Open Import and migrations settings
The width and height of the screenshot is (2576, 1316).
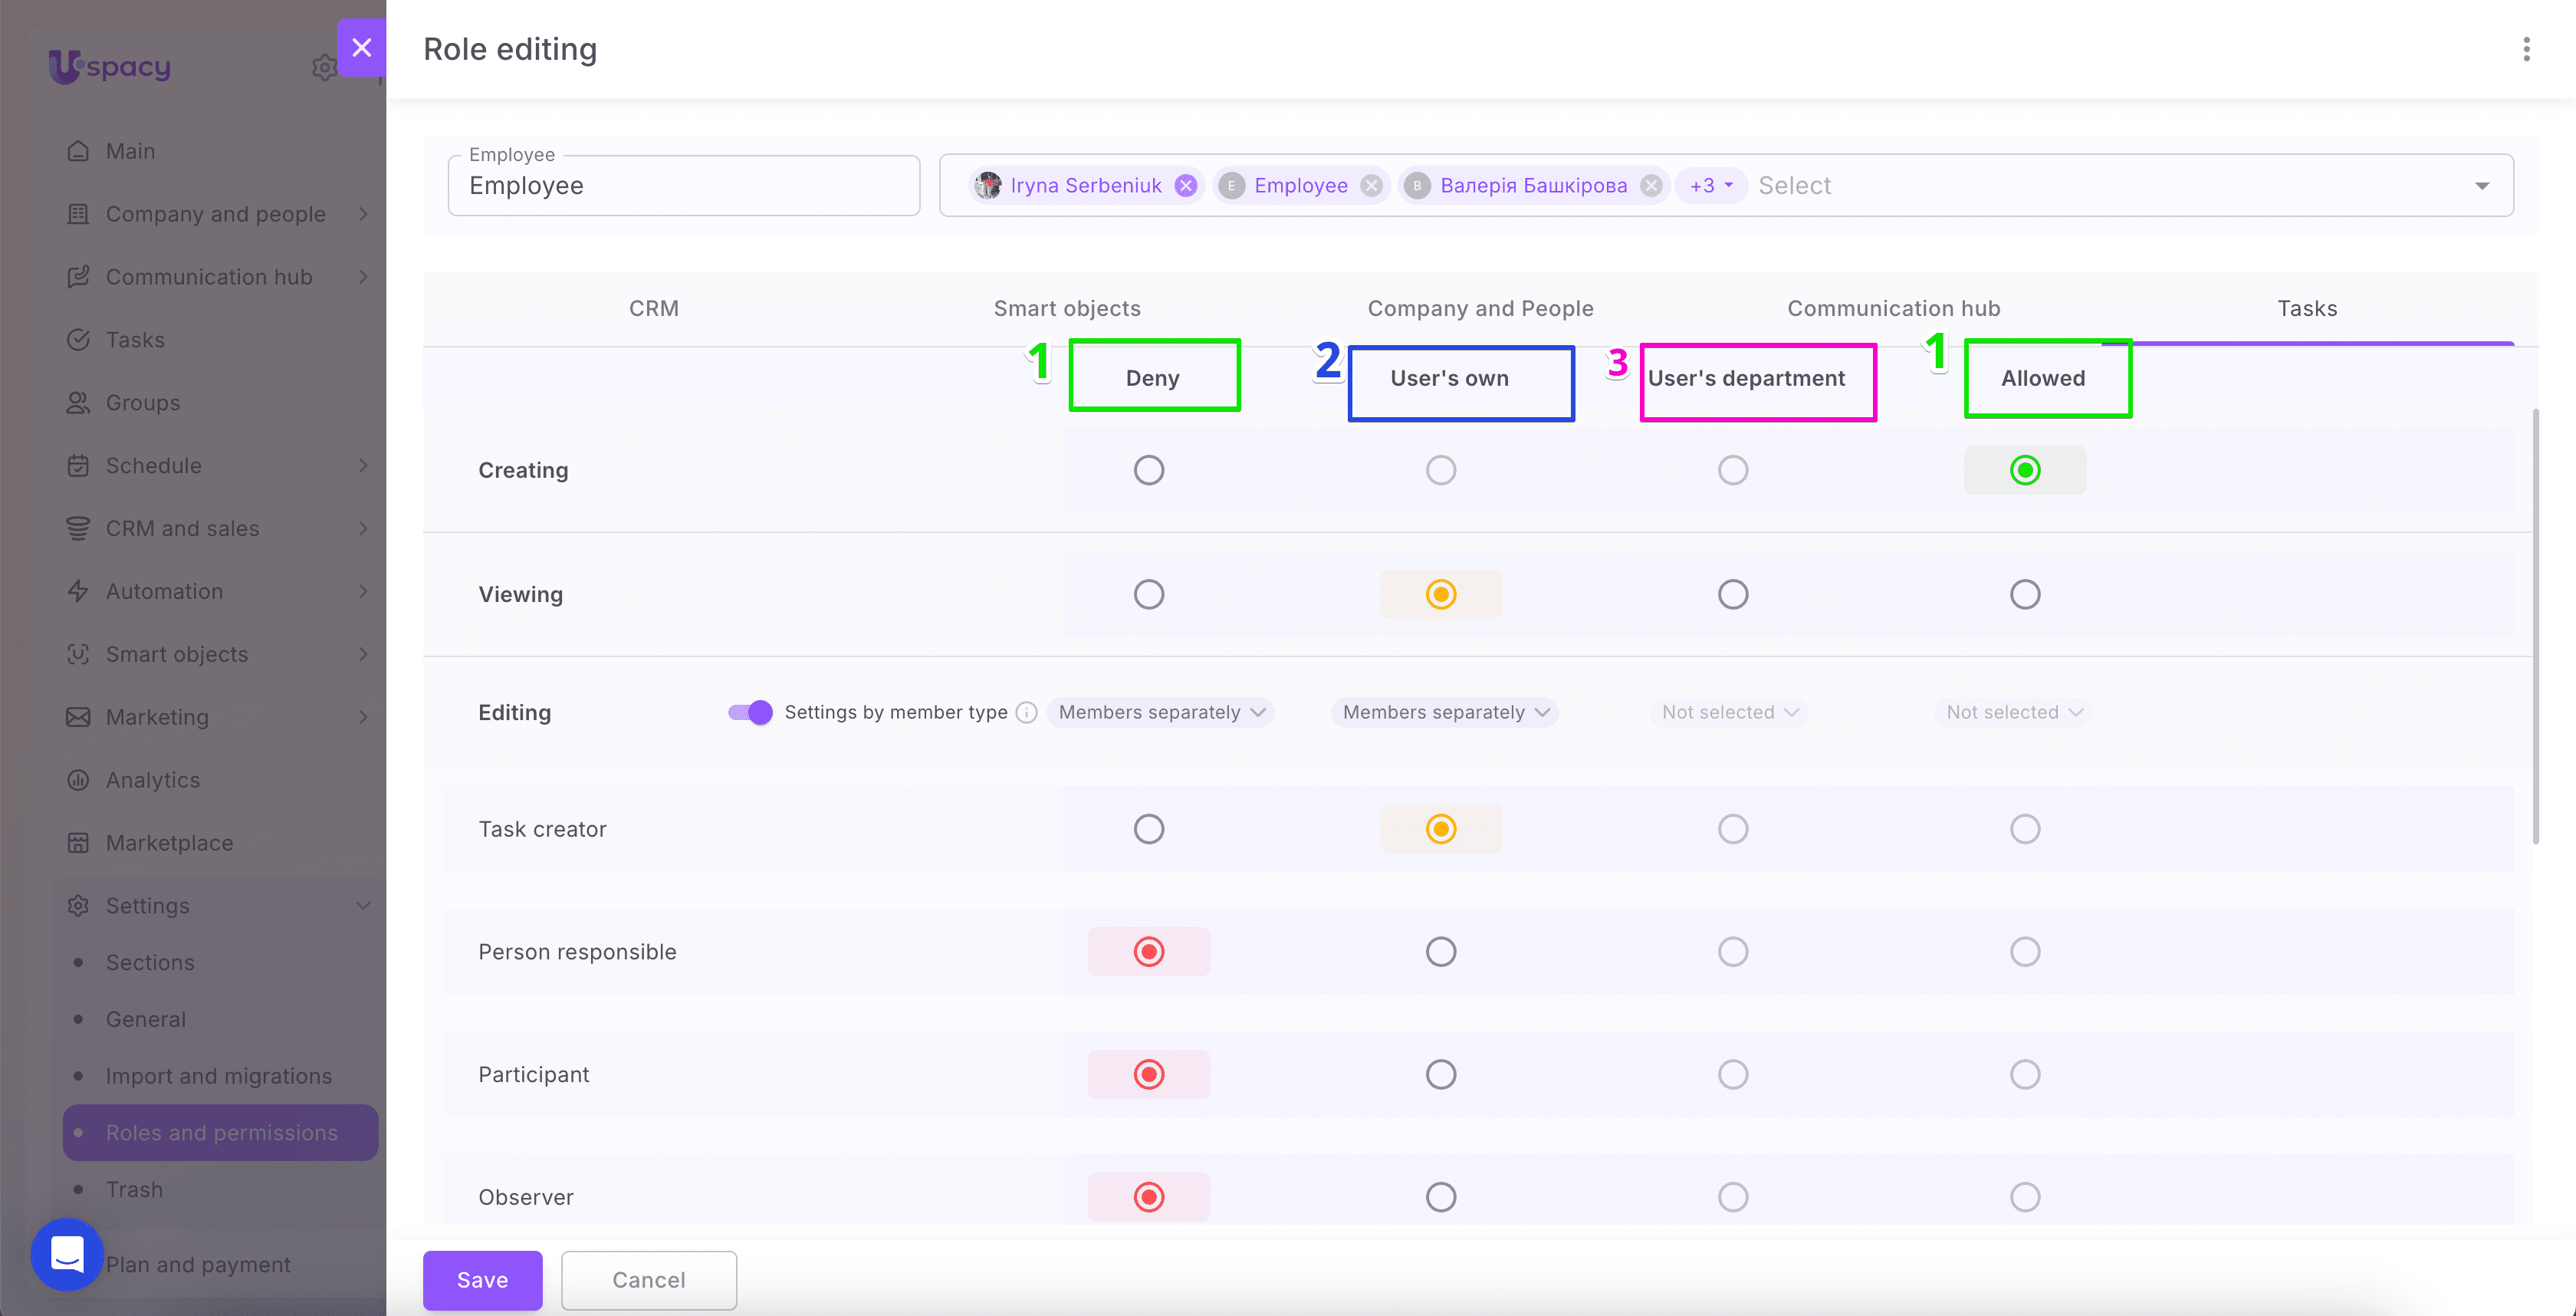[219, 1076]
